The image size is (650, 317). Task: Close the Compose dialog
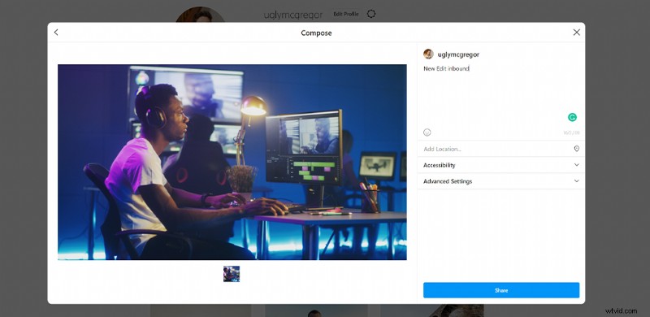point(576,33)
